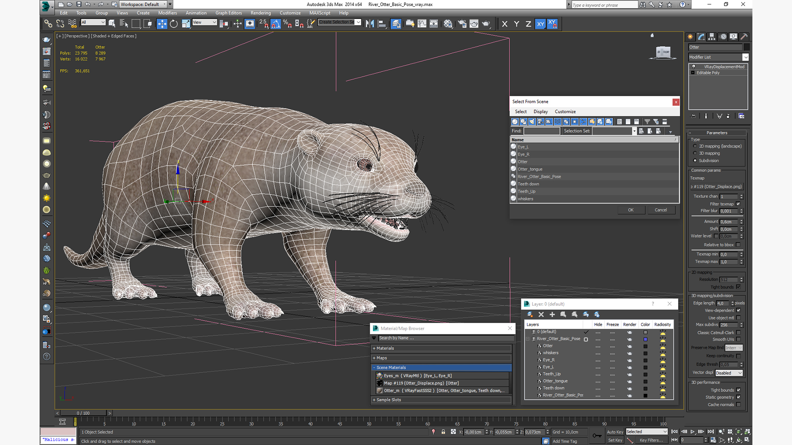This screenshot has height=445, width=792.
Task: Expand the Maps section in Material/Map Browser
Action: [x=441, y=358]
